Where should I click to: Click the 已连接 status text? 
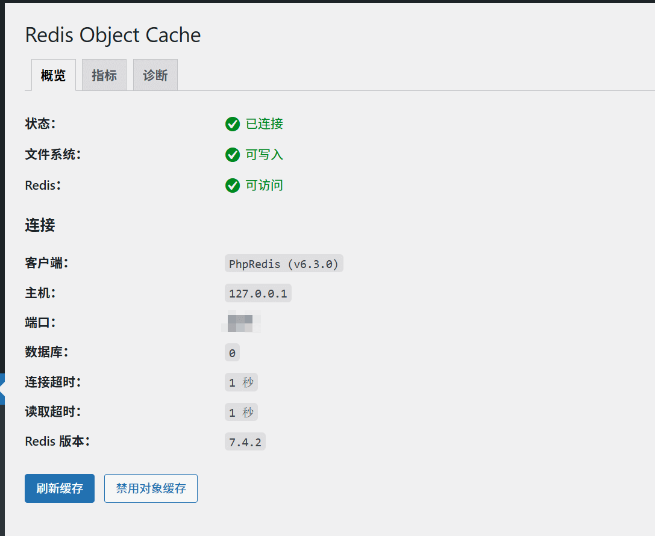(x=265, y=124)
